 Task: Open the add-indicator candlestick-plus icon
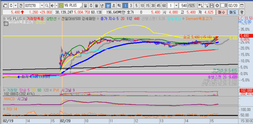201,6
